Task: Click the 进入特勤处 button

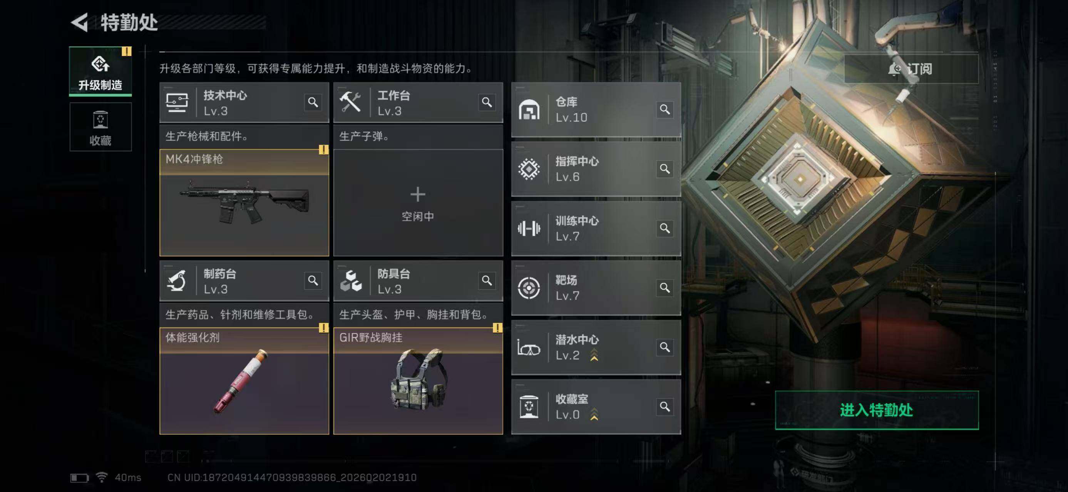Action: (877, 410)
